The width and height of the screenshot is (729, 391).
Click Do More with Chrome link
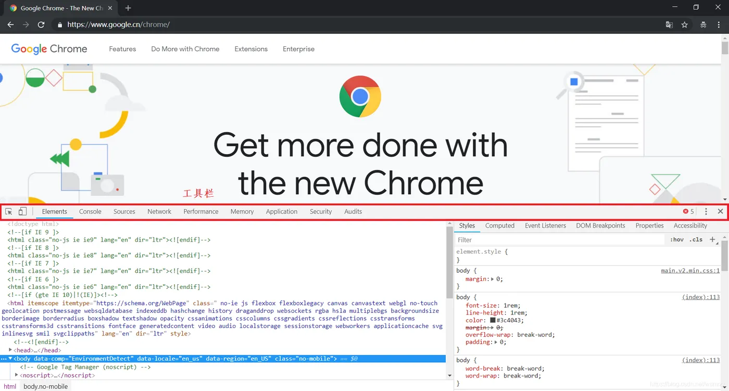click(x=185, y=49)
